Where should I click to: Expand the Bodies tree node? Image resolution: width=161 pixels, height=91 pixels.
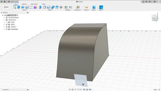(4, 25)
